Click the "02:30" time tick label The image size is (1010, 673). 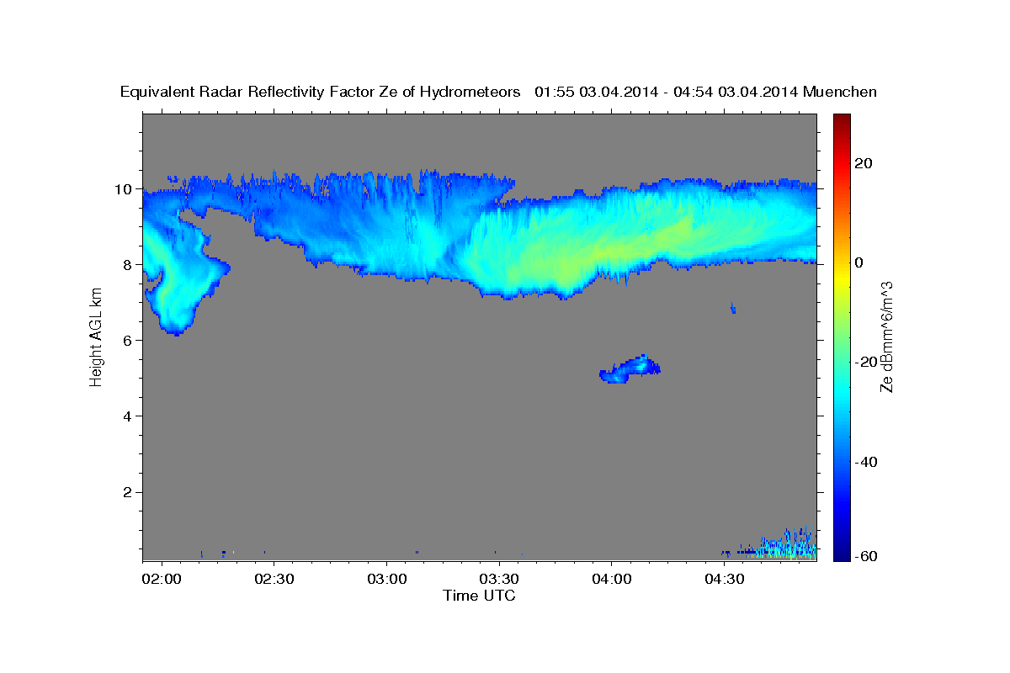(x=274, y=580)
